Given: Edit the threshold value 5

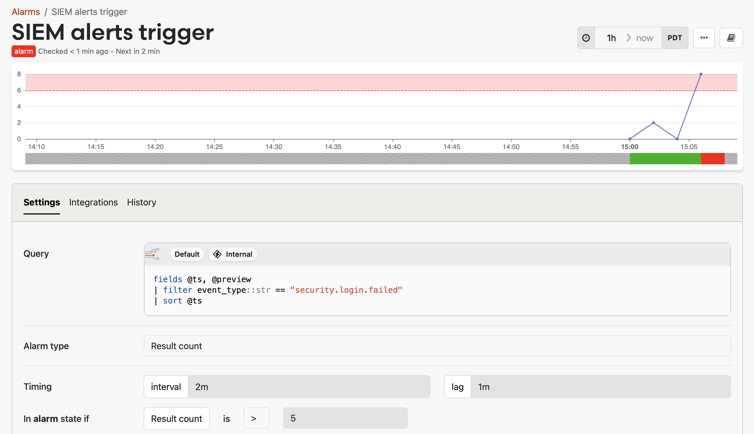Looking at the screenshot, I should pos(345,418).
